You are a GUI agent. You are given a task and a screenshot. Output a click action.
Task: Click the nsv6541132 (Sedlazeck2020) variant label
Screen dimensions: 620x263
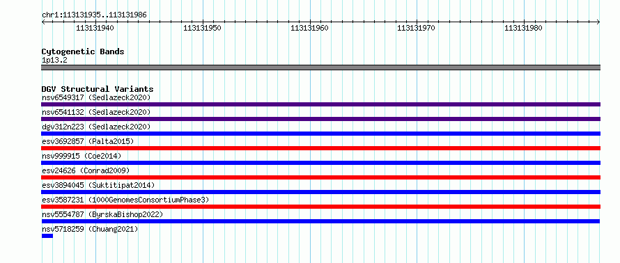click(96, 112)
